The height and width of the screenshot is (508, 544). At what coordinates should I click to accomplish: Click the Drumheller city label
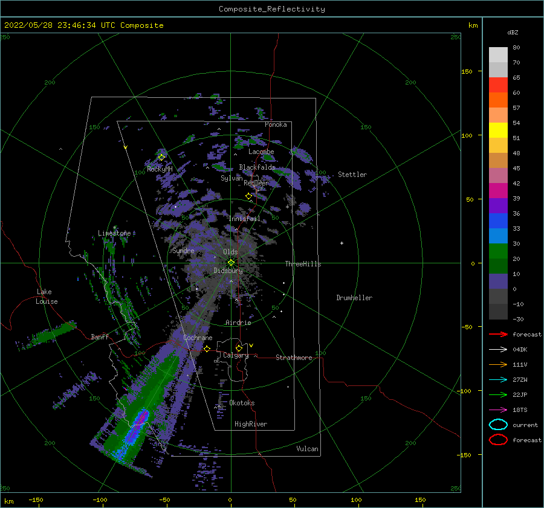coord(354,298)
